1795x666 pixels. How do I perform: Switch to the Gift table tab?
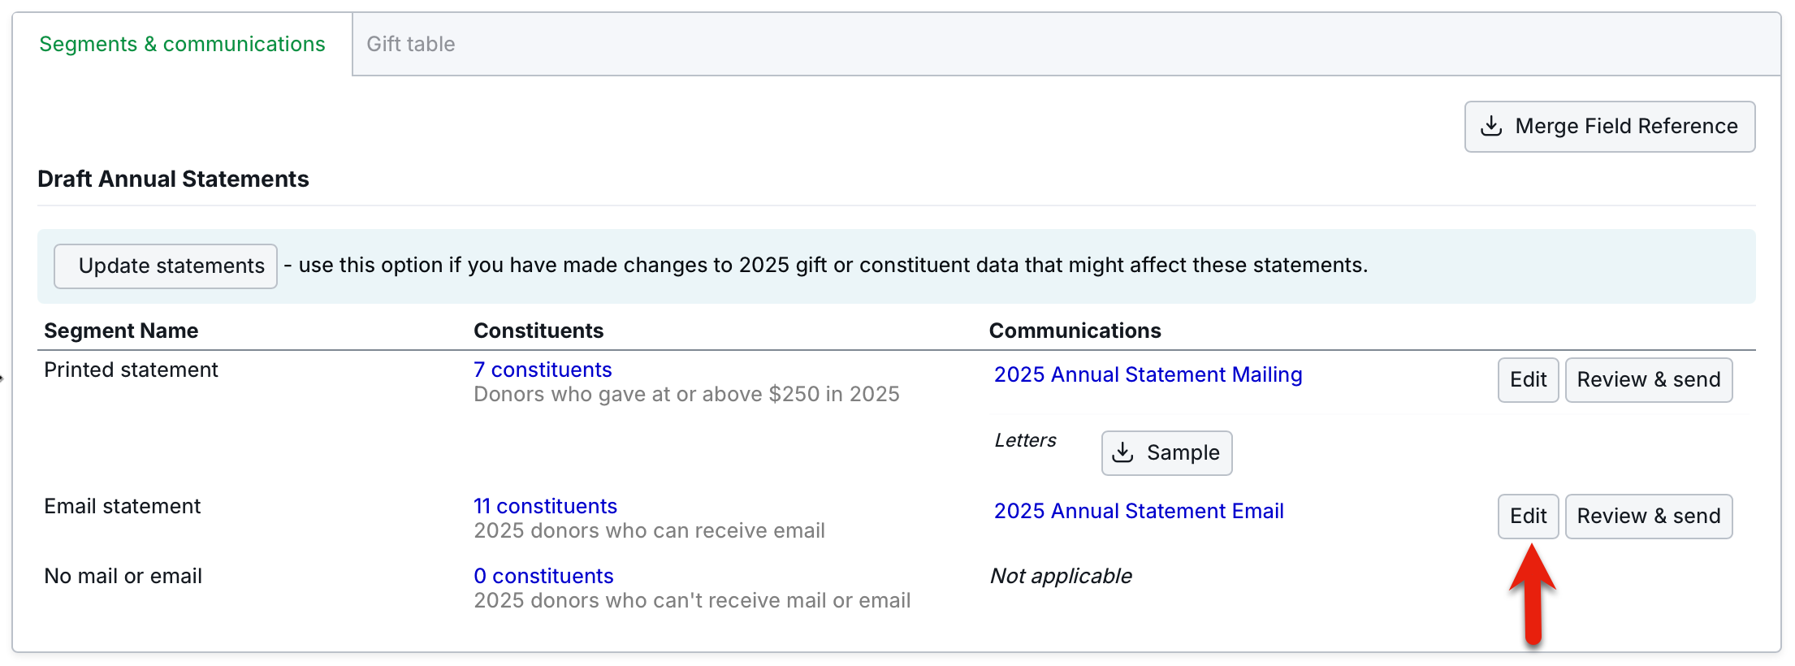pos(410,44)
